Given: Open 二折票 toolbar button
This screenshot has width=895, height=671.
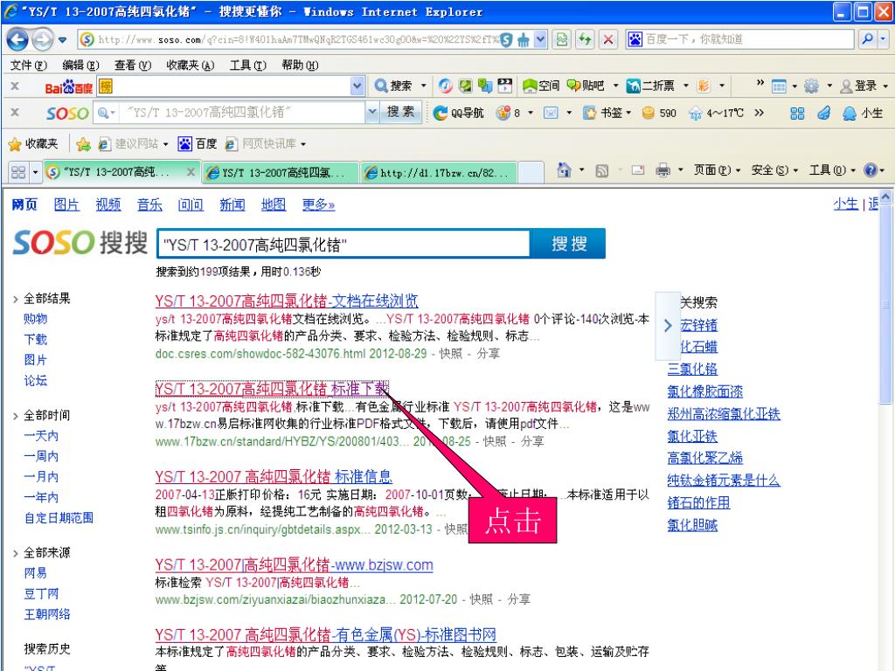Looking at the screenshot, I should (x=650, y=86).
